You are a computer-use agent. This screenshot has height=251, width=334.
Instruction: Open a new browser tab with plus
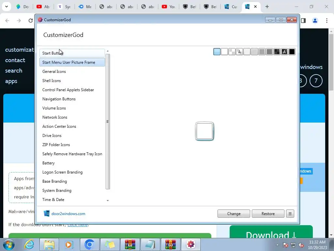267,7
